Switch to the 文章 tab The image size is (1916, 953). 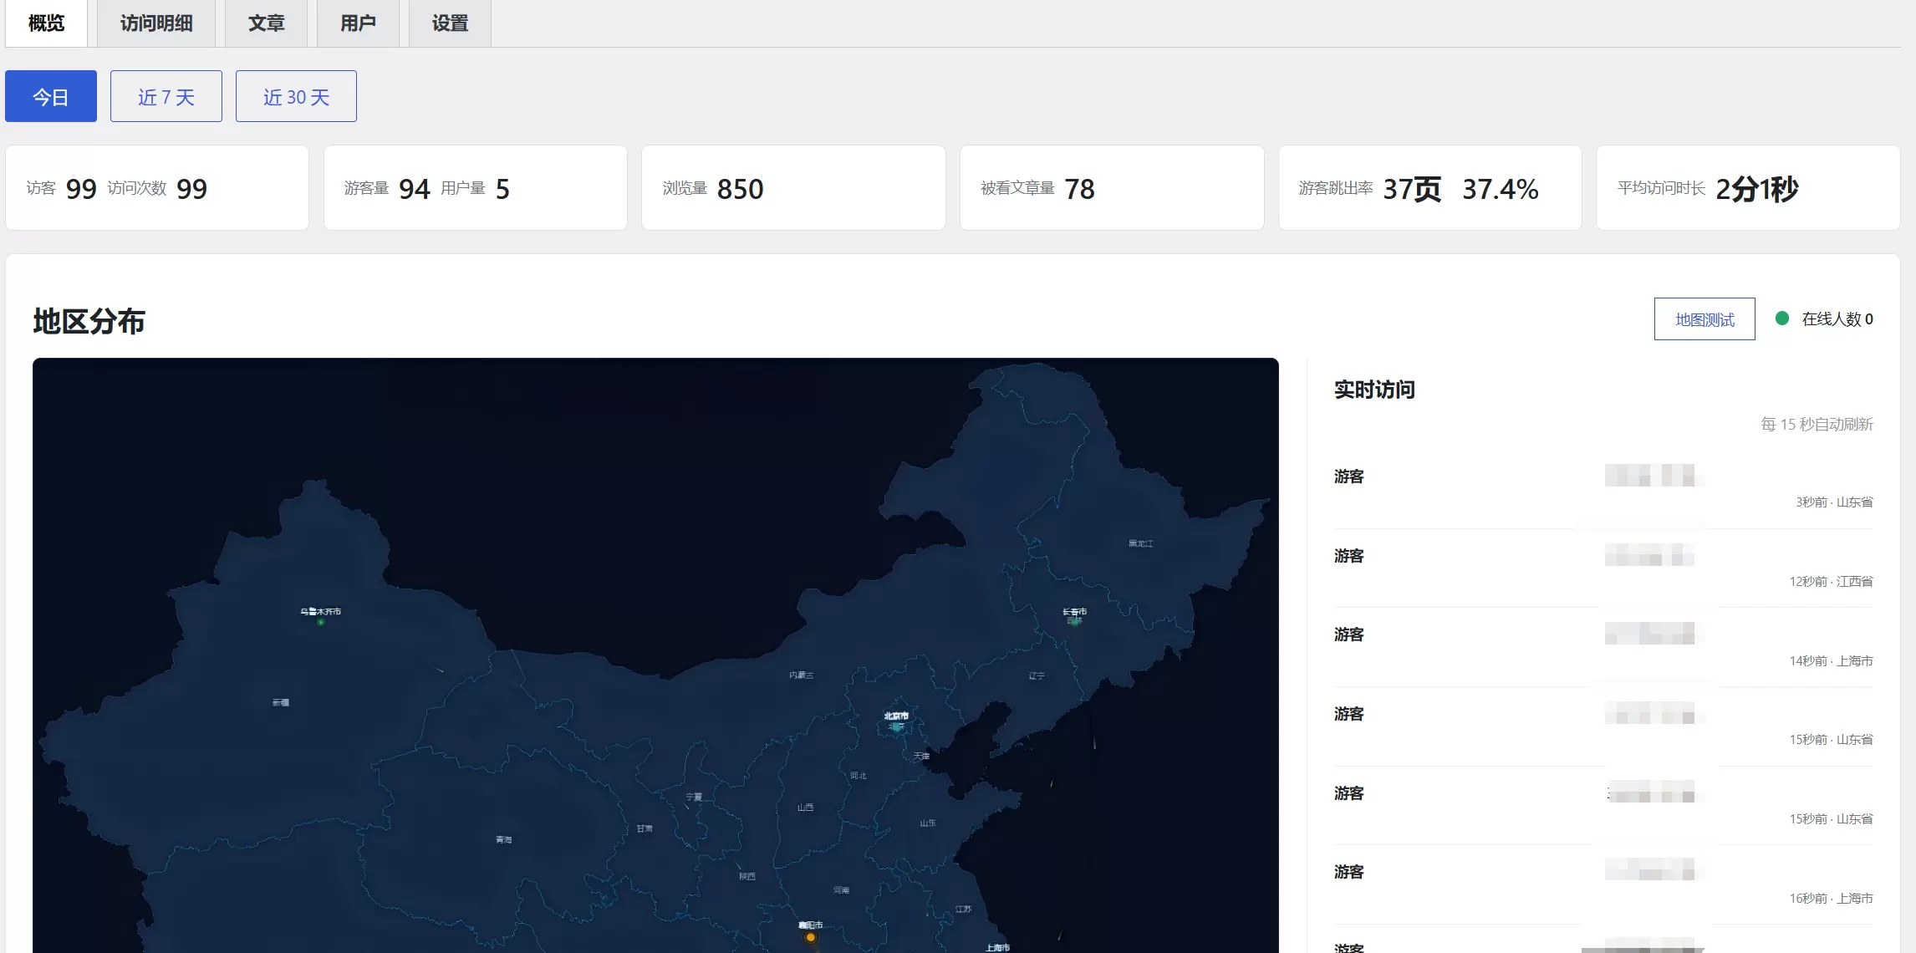(x=267, y=23)
